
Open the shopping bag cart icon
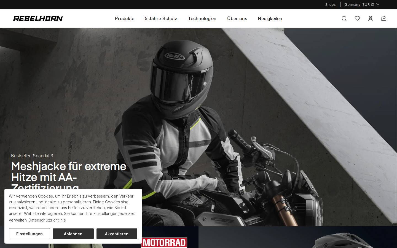coord(384,18)
